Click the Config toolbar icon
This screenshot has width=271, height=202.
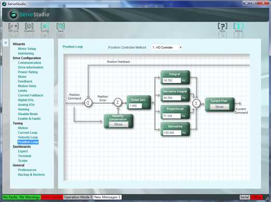[45, 27]
